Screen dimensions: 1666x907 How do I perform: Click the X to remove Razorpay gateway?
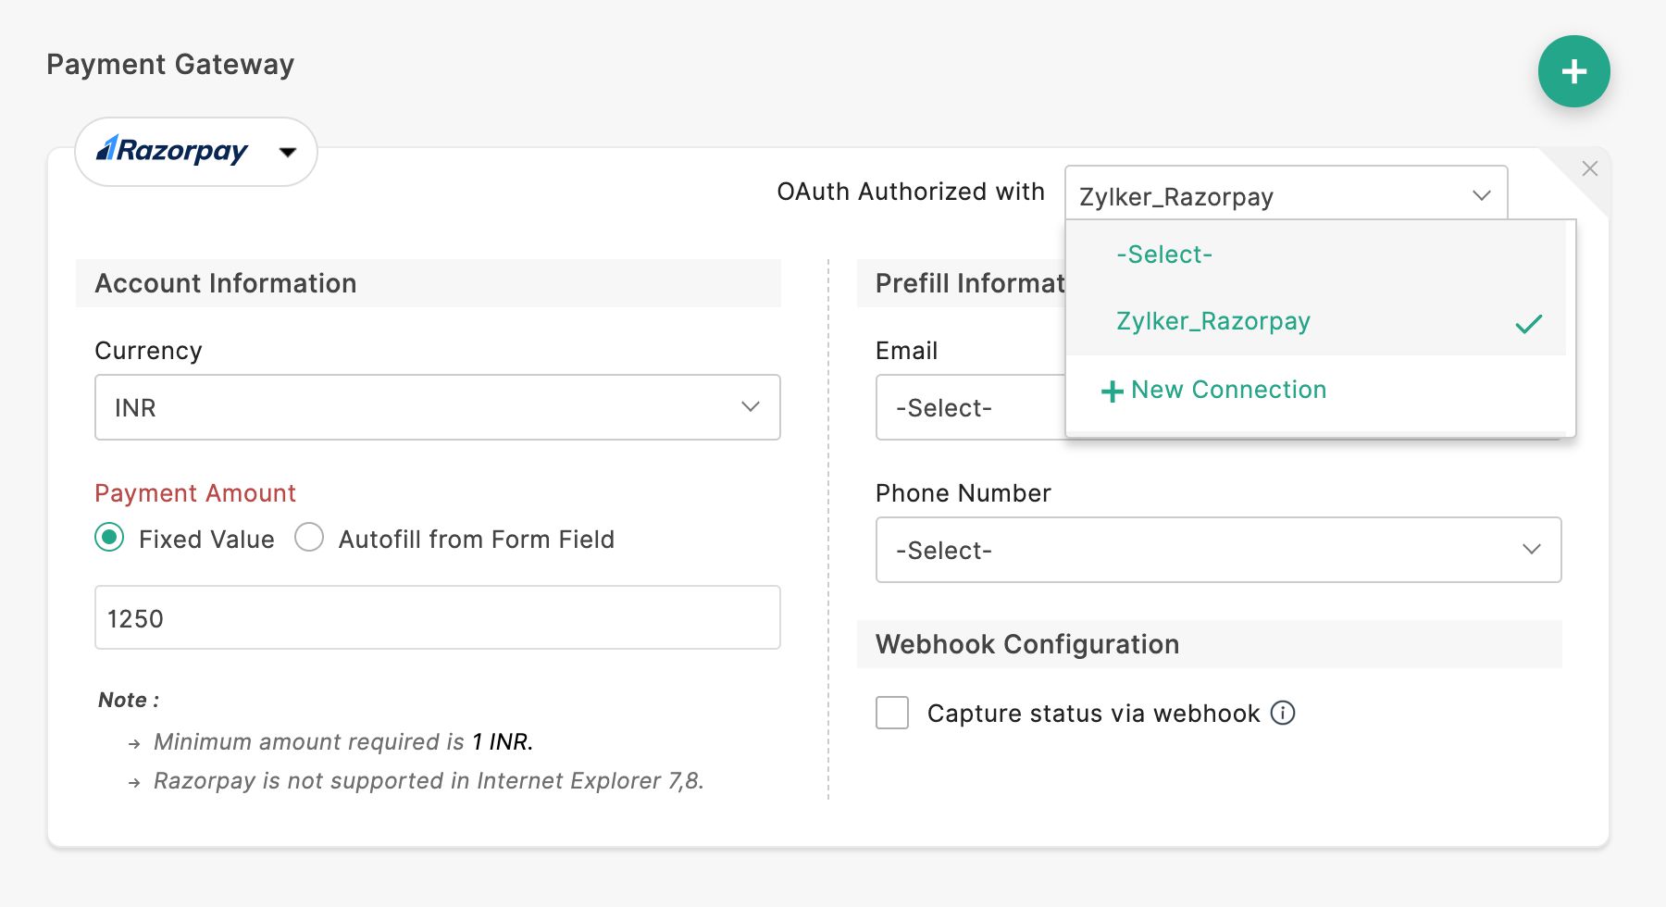tap(1590, 168)
